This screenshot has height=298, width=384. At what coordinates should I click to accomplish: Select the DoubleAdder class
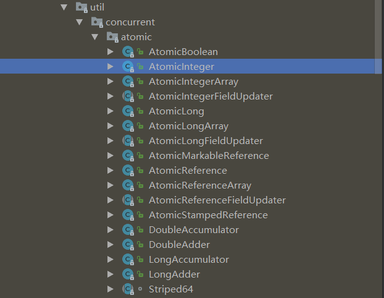tap(179, 245)
